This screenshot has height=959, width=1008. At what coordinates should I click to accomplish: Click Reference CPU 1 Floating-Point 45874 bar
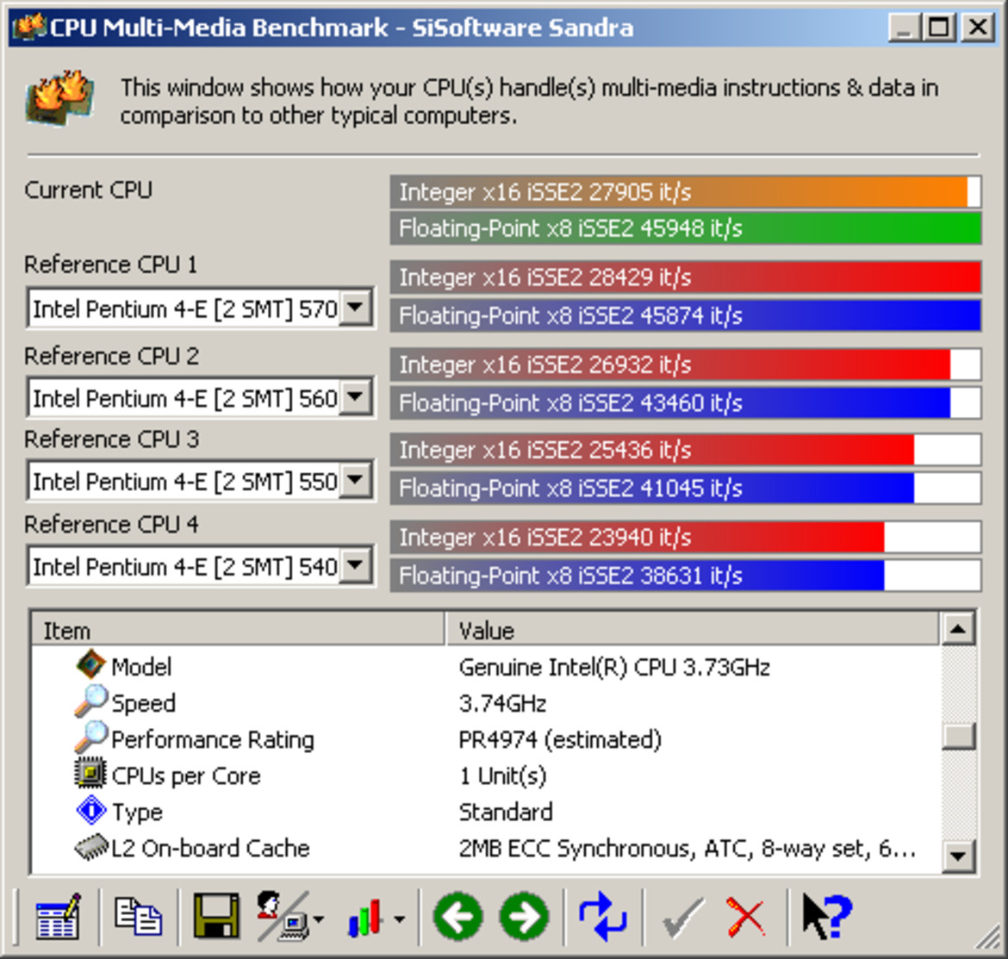(685, 315)
